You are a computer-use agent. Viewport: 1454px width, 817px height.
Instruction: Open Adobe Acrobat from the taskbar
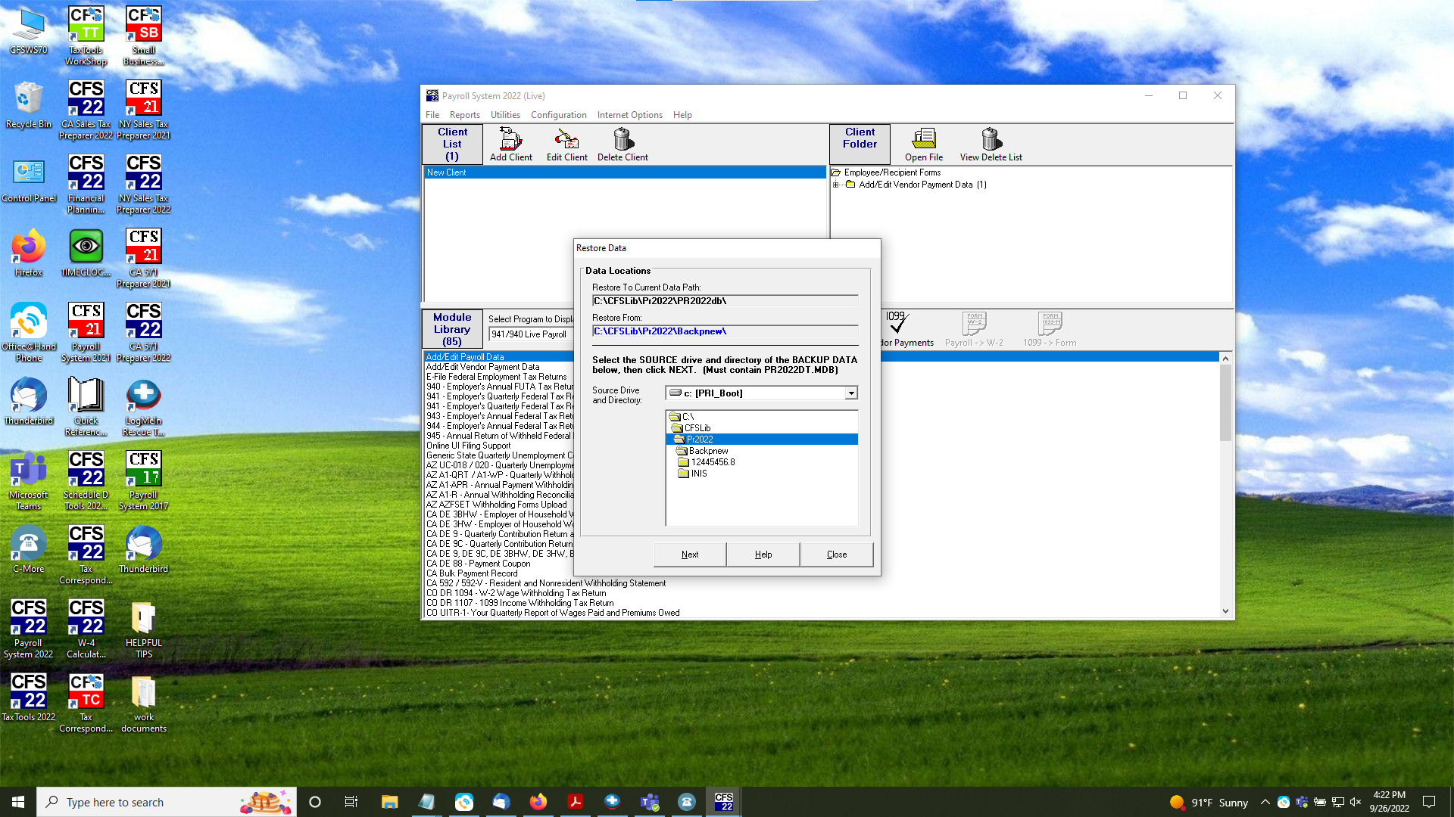tap(576, 802)
